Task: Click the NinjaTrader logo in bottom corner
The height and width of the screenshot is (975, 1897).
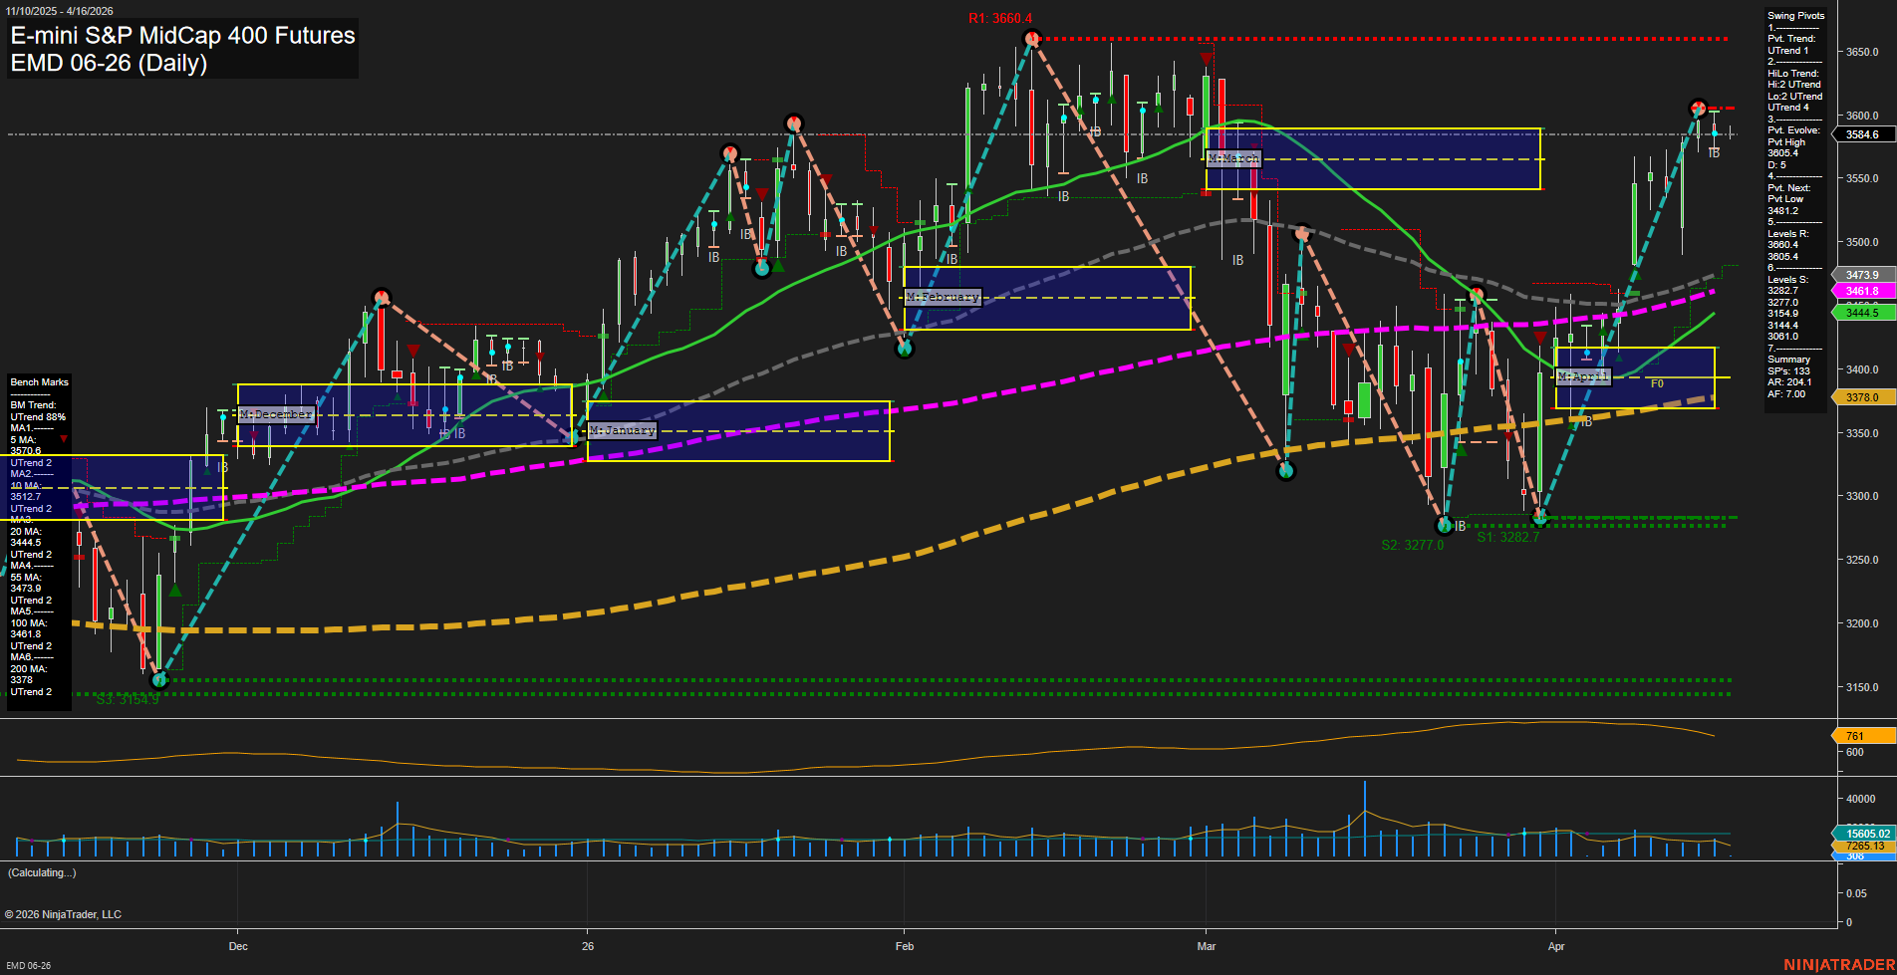Action: tap(1838, 964)
